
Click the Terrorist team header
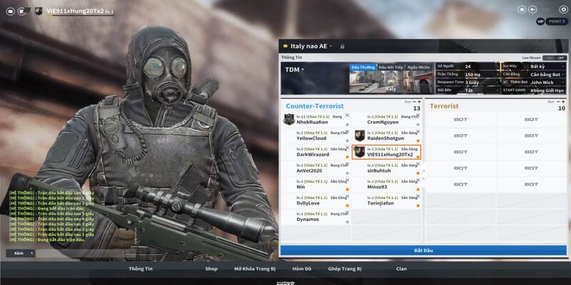(444, 106)
